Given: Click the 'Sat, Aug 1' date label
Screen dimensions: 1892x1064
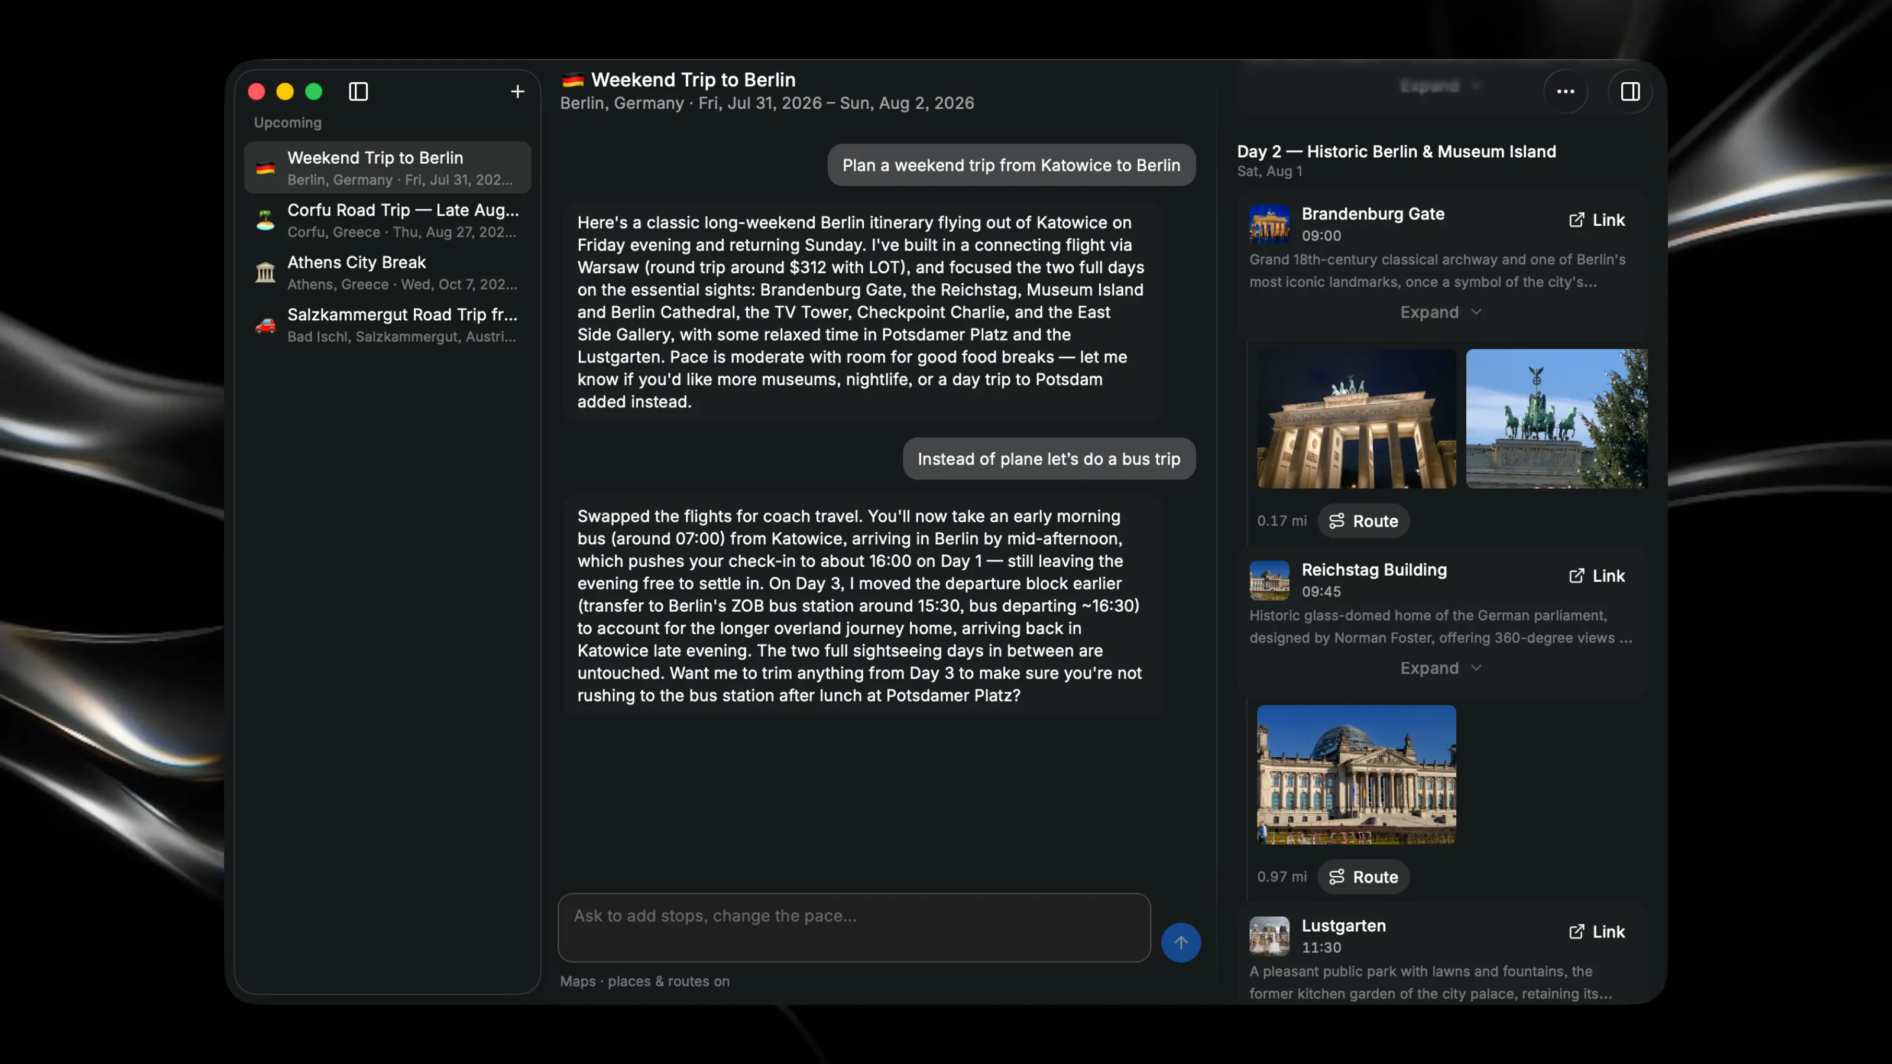Looking at the screenshot, I should [1269, 171].
